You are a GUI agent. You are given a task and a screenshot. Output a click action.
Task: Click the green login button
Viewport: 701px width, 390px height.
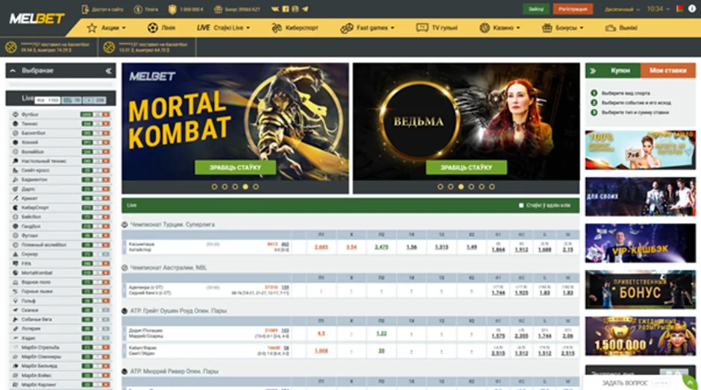click(536, 9)
